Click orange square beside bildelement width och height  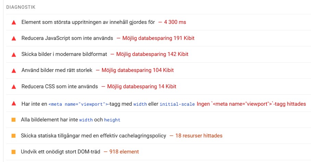pyautogui.click(x=13, y=120)
